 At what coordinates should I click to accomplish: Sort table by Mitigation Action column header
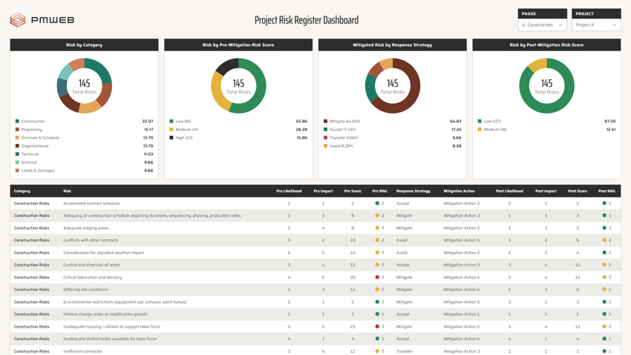click(x=460, y=191)
